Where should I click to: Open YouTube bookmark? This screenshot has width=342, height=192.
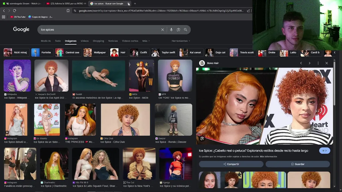[x=18, y=17]
